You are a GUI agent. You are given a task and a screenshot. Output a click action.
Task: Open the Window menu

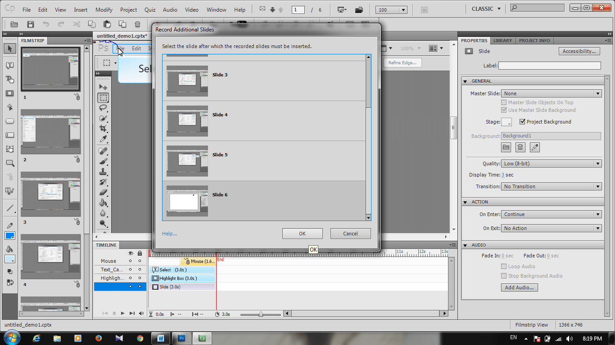(x=217, y=9)
